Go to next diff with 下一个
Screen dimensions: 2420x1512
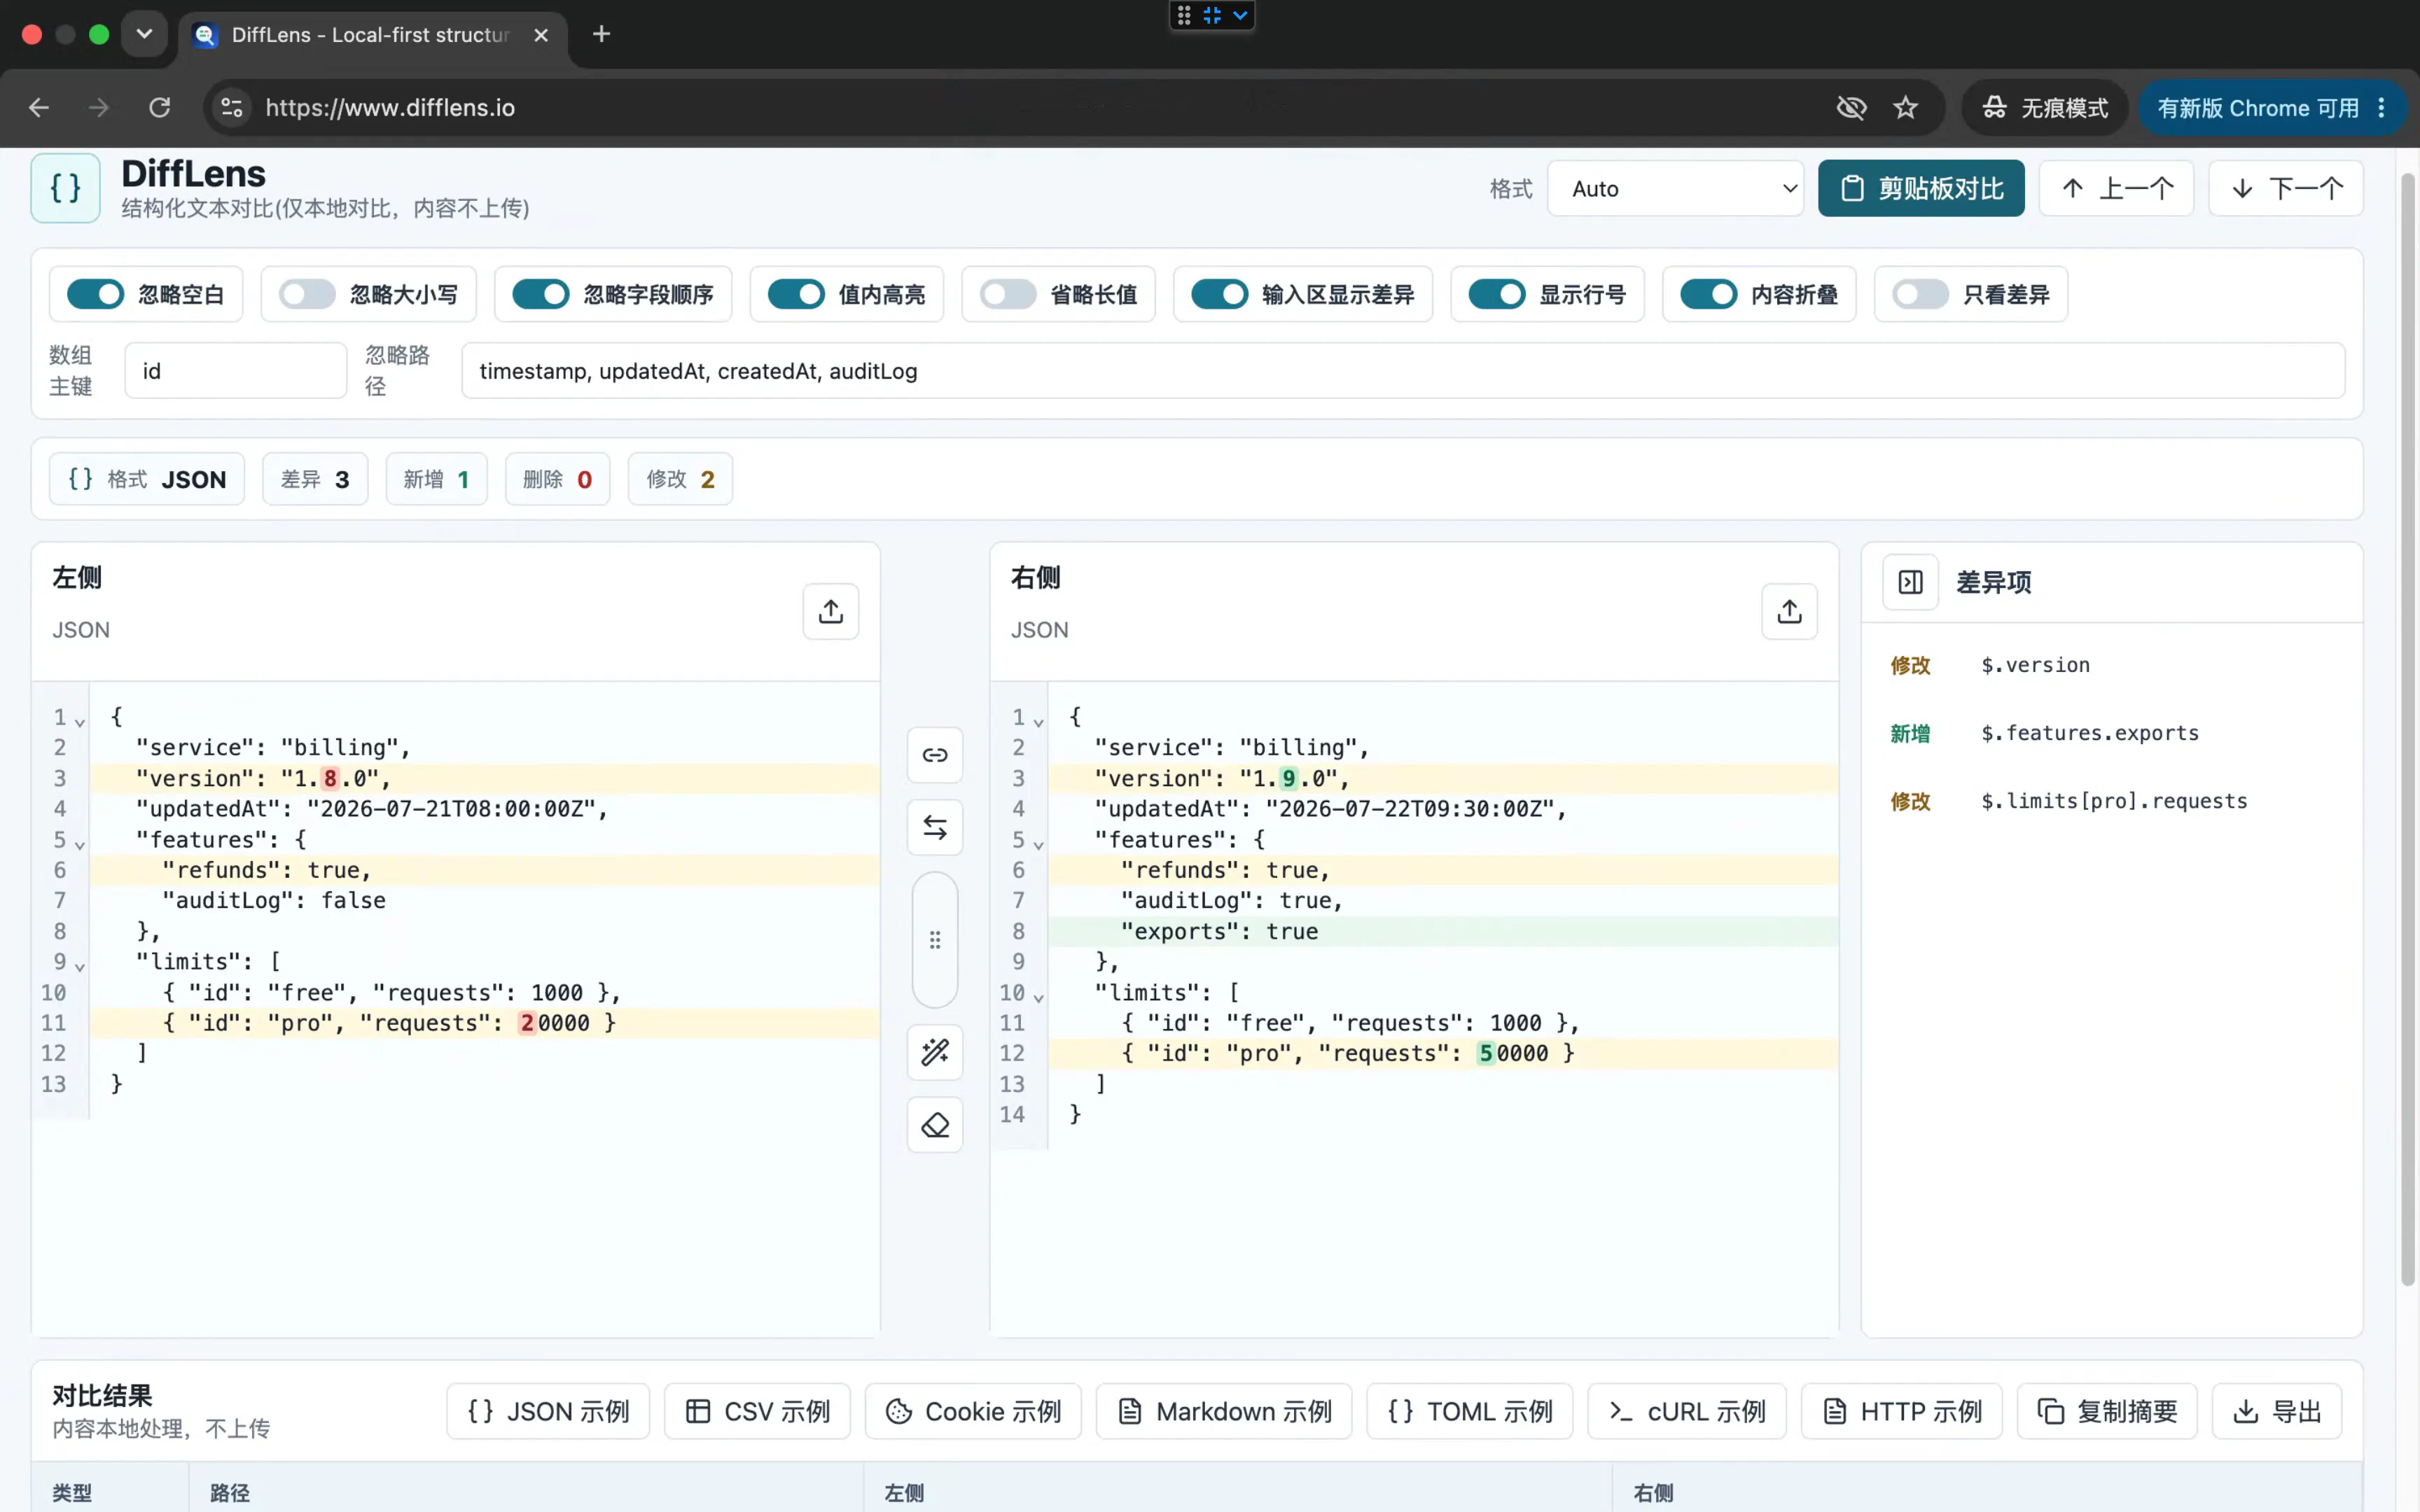tap(2286, 188)
